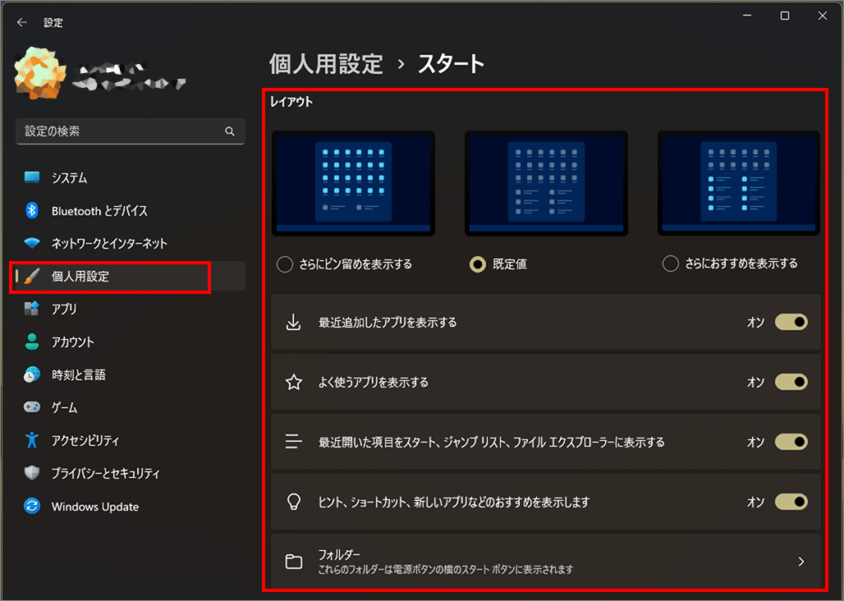This screenshot has width=844, height=601.
Task: Click the アクセシビリティ figure icon
Action: coord(32,440)
